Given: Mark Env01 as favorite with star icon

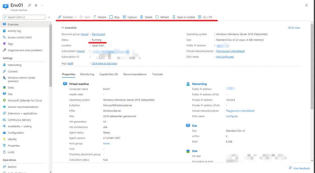Looking at the screenshot, I should click(36, 6).
